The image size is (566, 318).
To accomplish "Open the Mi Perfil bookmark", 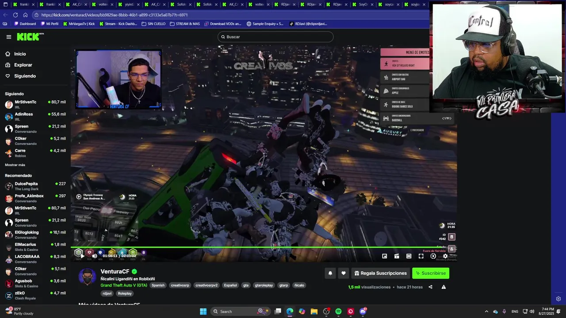I will (x=50, y=24).
